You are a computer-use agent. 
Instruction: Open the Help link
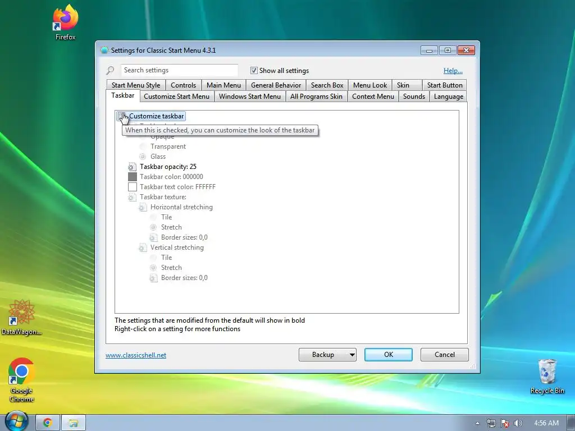click(x=453, y=71)
